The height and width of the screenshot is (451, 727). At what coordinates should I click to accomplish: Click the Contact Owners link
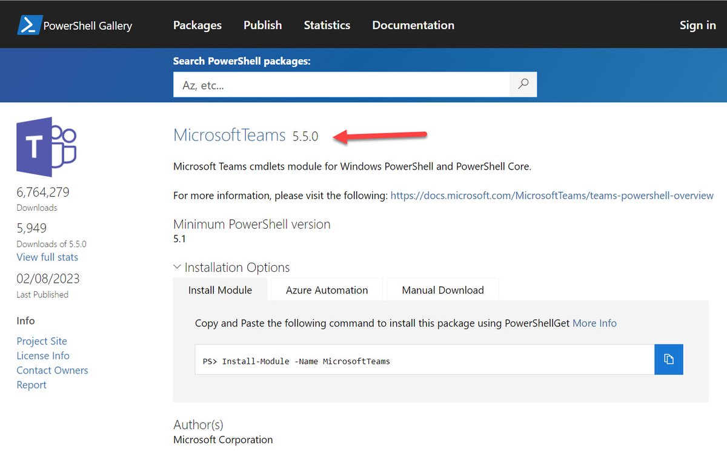(52, 370)
